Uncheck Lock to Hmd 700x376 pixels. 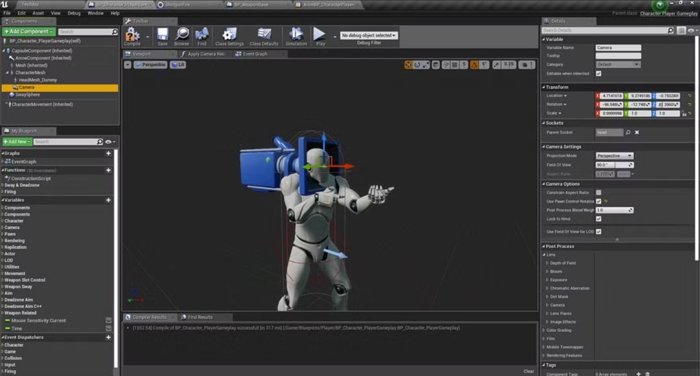coord(598,219)
